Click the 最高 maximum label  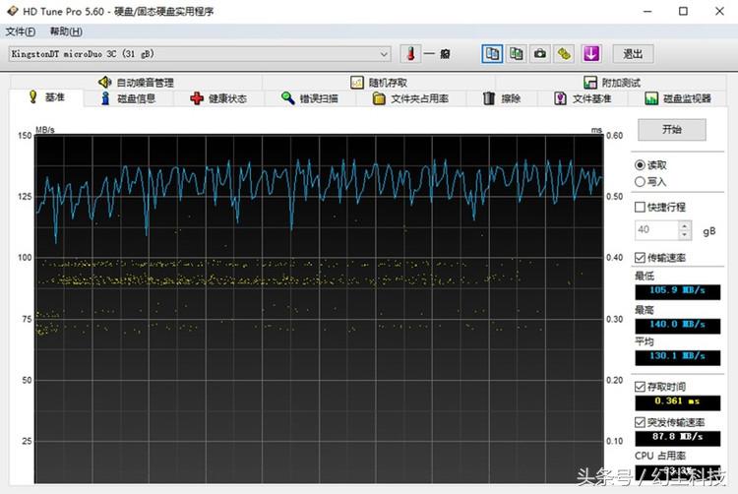coord(645,310)
